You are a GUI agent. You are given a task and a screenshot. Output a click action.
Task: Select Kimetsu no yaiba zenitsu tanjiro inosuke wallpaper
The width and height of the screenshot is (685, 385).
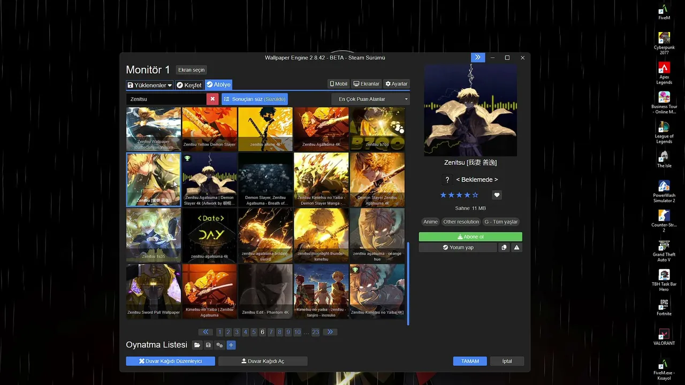(321, 291)
